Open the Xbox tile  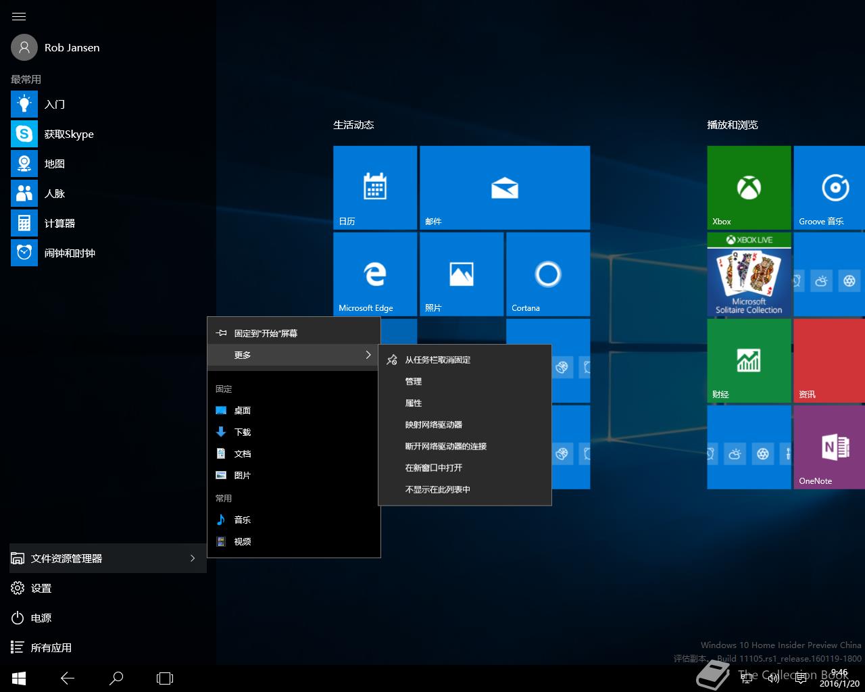click(749, 188)
